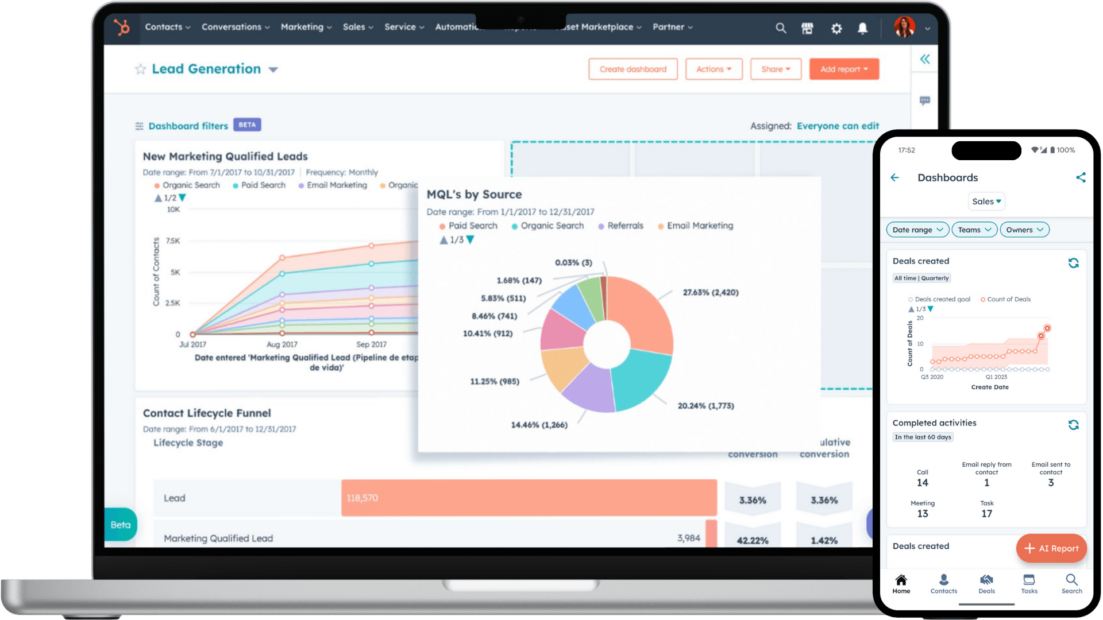Open the Actions dropdown
Screen dimensions: 1103x620
tap(714, 69)
